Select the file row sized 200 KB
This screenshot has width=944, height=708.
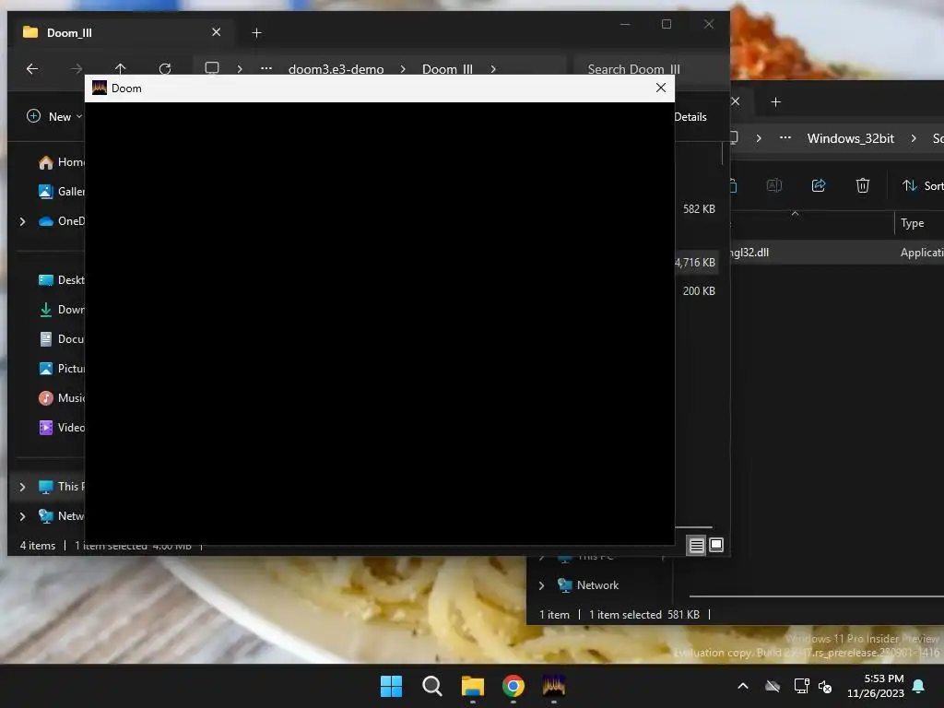[x=699, y=290]
